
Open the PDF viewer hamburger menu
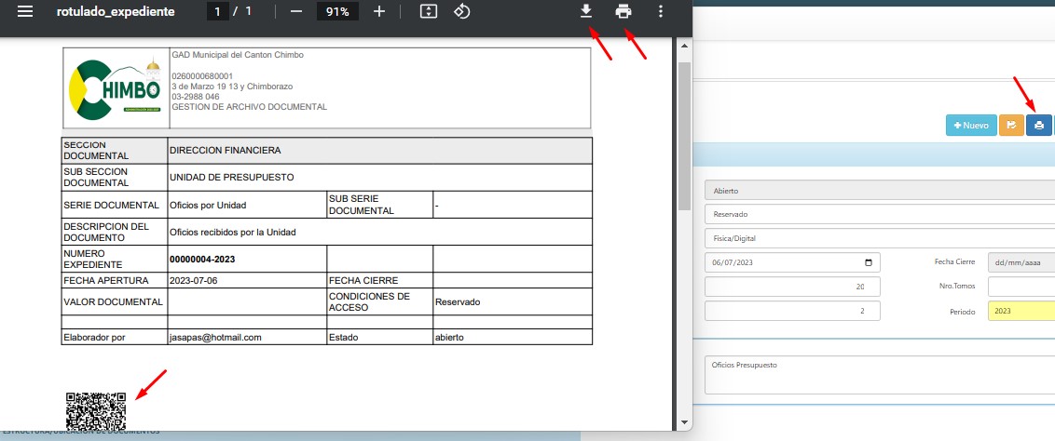pyautogui.click(x=25, y=11)
